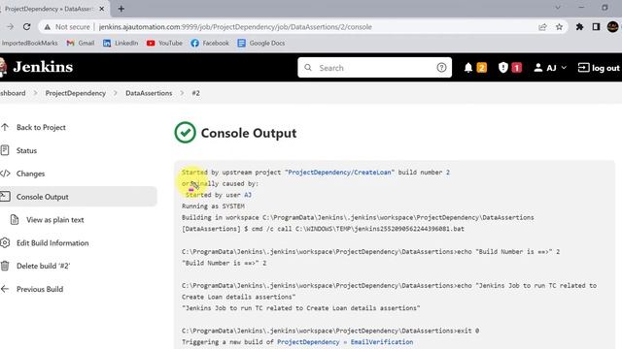This screenshot has width=622, height=349.
Task: Select Console Output in sidebar
Action: pos(79,197)
